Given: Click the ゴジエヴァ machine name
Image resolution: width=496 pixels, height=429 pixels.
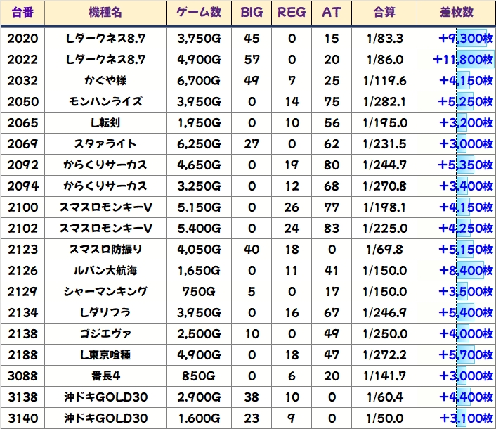Looking at the screenshot, I should 105,333.
